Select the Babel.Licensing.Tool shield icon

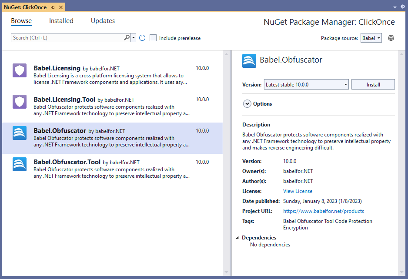point(20,102)
